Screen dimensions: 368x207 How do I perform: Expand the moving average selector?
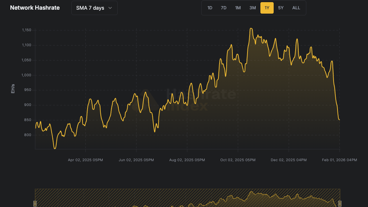[94, 8]
